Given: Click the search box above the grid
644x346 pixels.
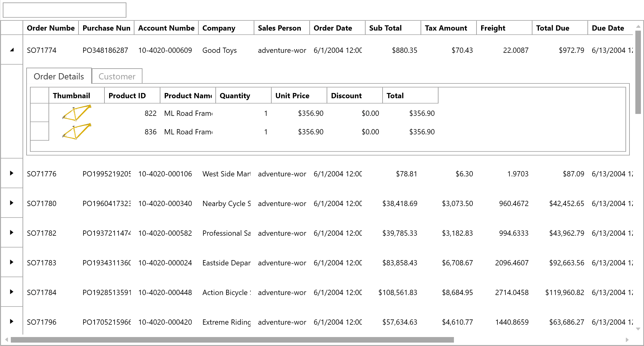Looking at the screenshot, I should pyautogui.click(x=64, y=10).
